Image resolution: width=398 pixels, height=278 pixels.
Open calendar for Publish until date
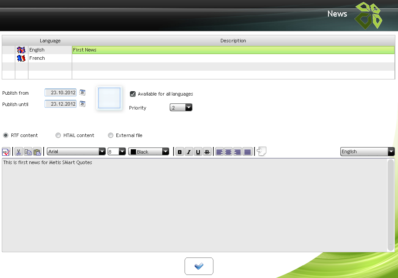(82, 104)
